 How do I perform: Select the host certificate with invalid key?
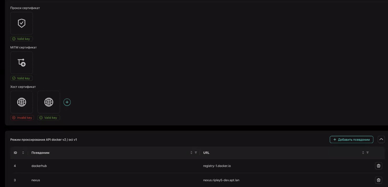(22, 102)
